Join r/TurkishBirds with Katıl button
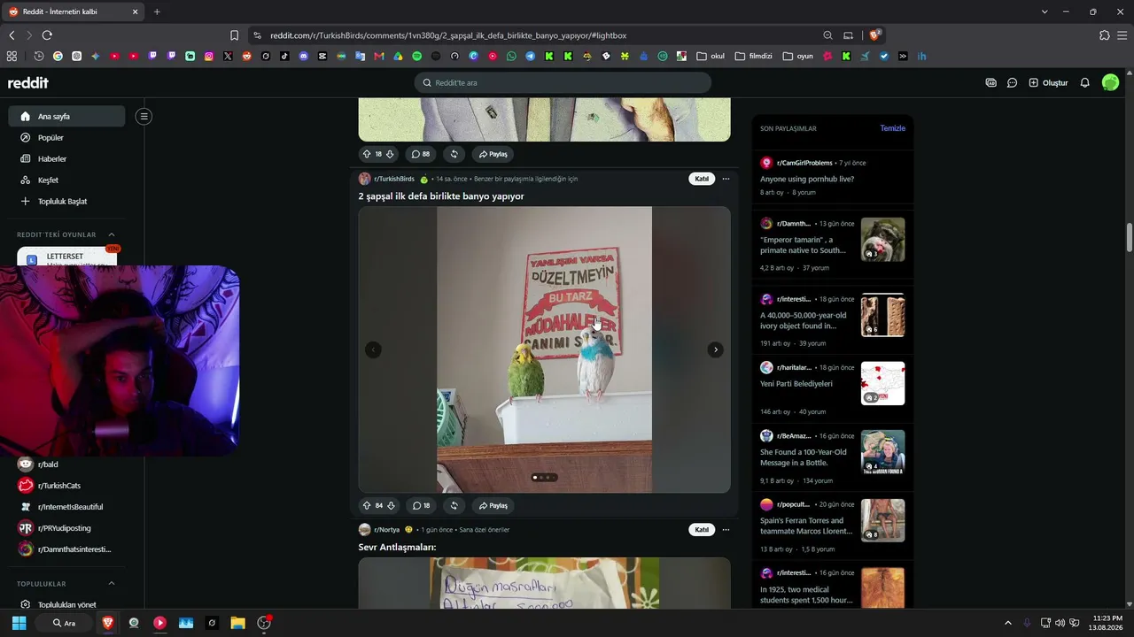Image resolution: width=1134 pixels, height=637 pixels. click(702, 179)
